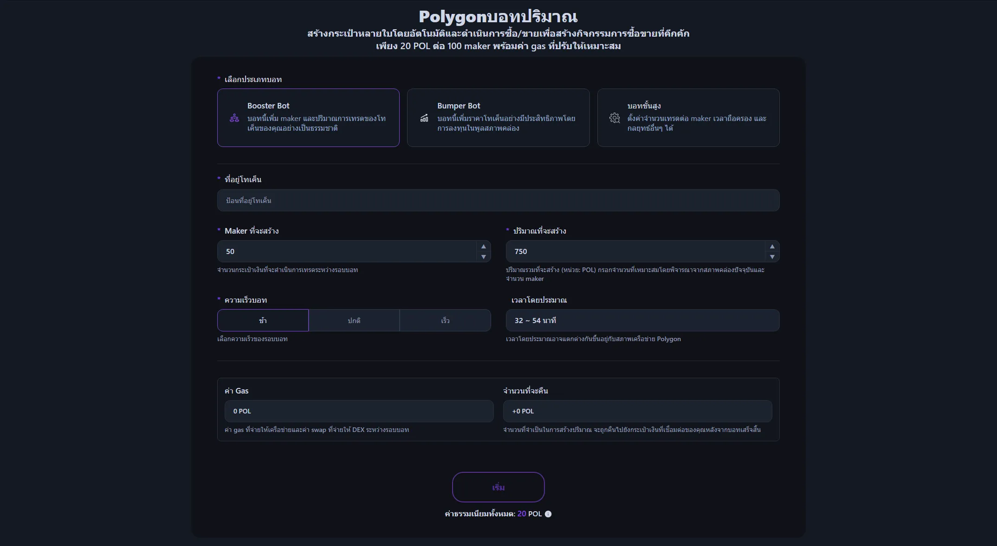This screenshot has width=997, height=546.
Task: Increase Maker count with up arrow
Action: tap(483, 247)
